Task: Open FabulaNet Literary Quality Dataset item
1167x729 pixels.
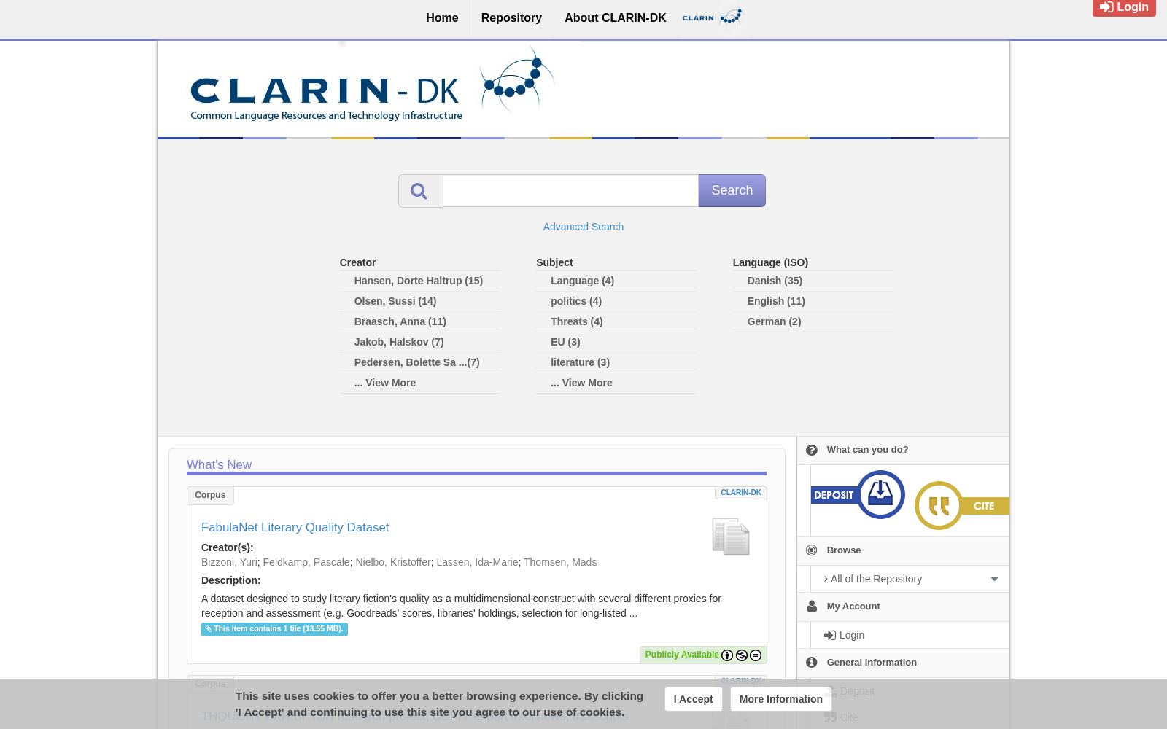Action: pos(295,527)
